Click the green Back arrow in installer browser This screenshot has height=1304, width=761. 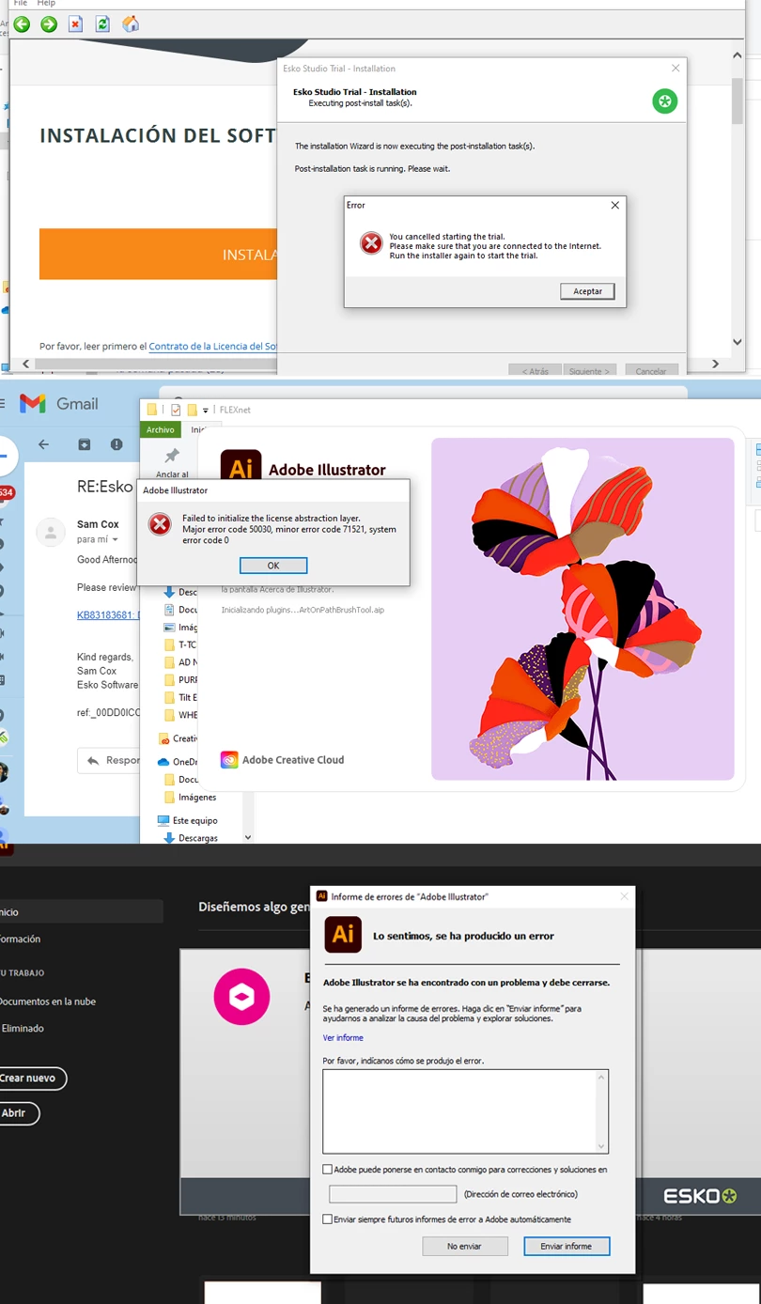(22, 24)
